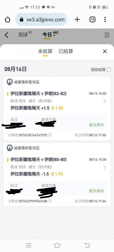
Task: Tap the Android recent apps navigation icon
Action: 29,245
